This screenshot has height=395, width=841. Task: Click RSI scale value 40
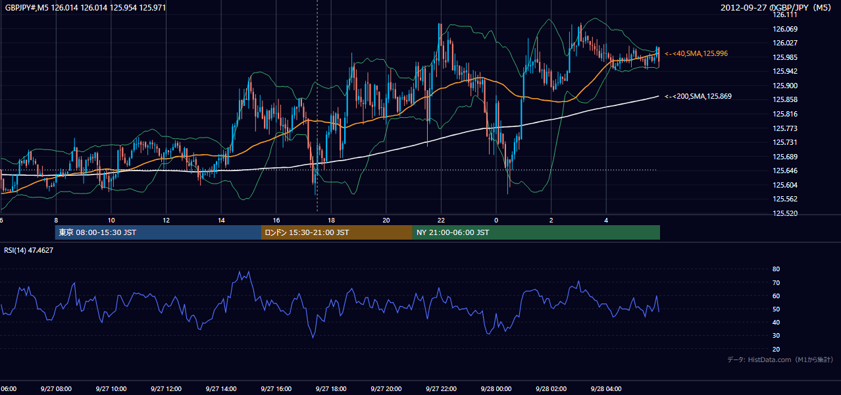[776, 322]
